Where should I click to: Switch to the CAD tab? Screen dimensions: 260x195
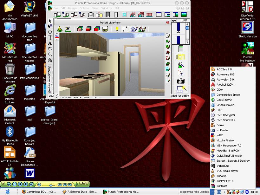(184, 20)
